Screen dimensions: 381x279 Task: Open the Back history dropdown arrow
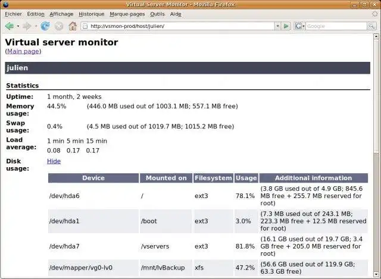pyautogui.click(x=18, y=26)
